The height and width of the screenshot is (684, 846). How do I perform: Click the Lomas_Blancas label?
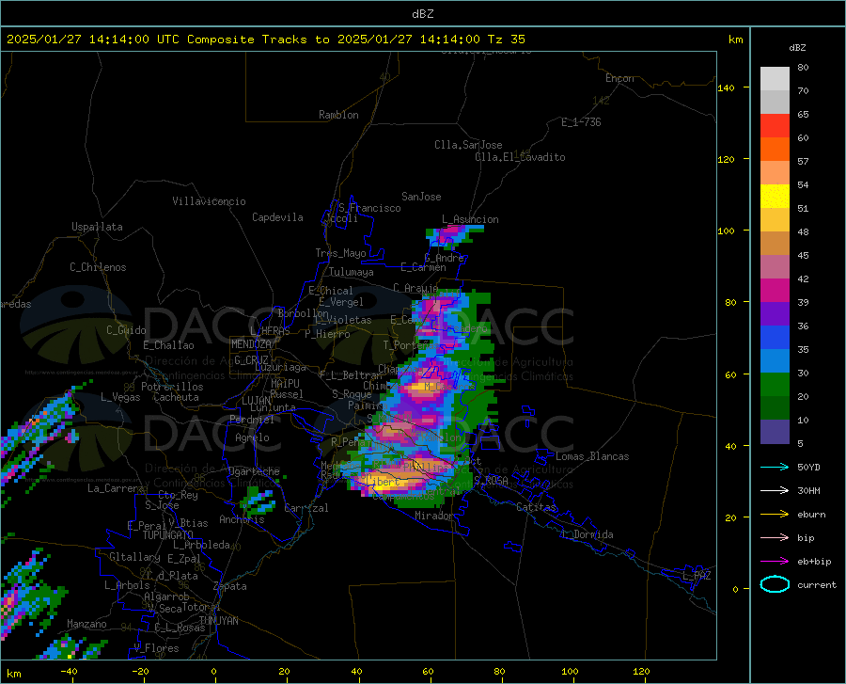[x=592, y=456]
